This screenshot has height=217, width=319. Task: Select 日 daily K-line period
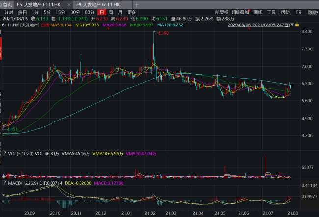pos(102,12)
